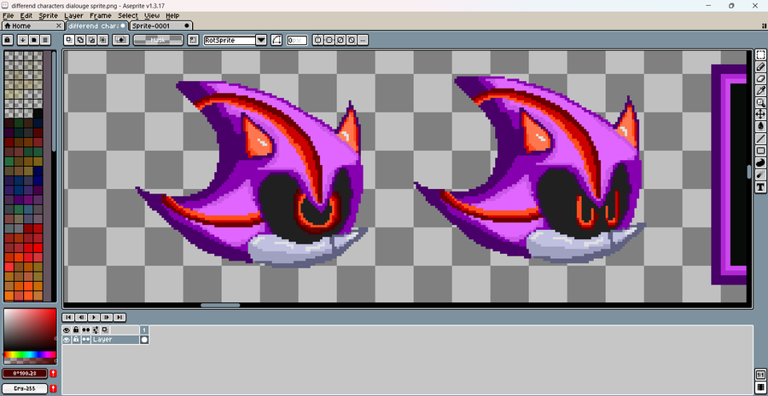Select the Move tool
Screen dimensions: 768x396
(x=760, y=114)
